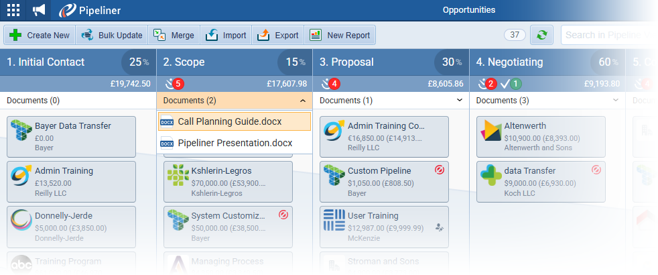The image size is (658, 275).
Task: Open the app grid menu icon
Action: [13, 10]
